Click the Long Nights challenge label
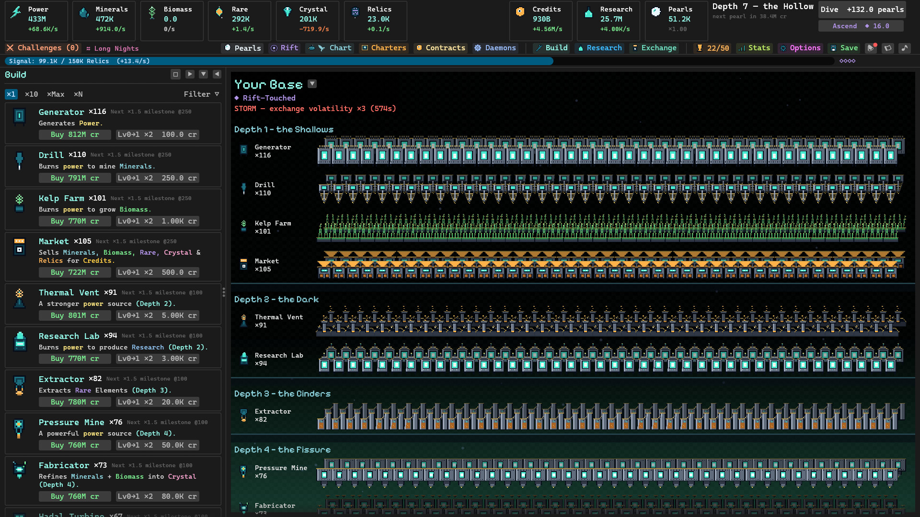920x517 pixels. (112, 48)
